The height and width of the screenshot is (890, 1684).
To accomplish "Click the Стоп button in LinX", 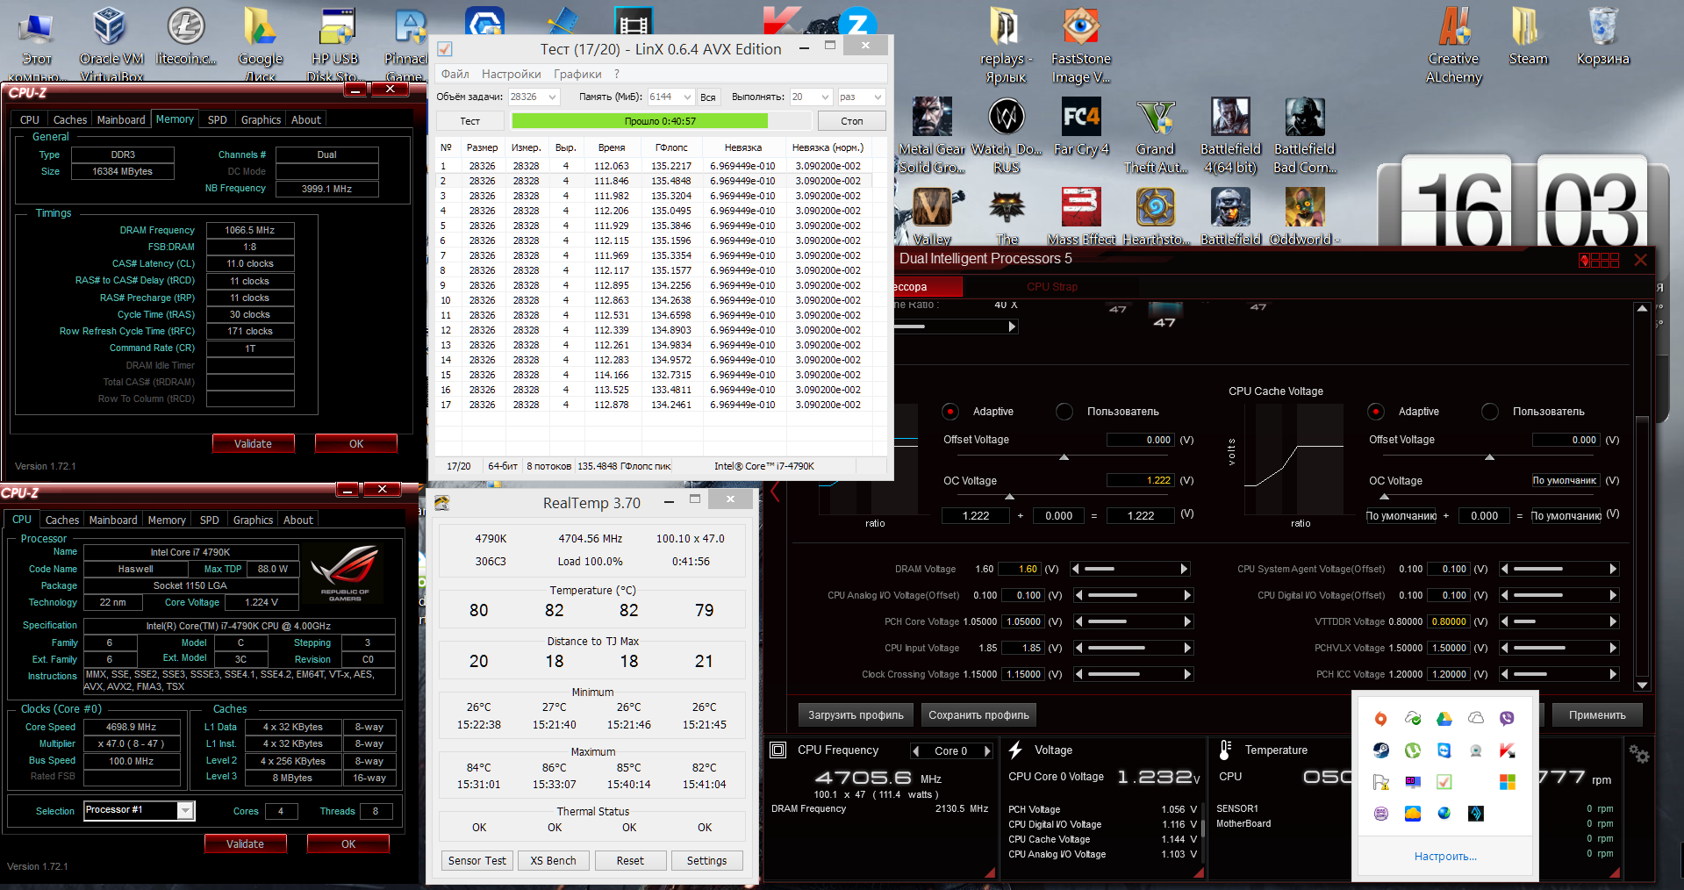I will pos(851,121).
